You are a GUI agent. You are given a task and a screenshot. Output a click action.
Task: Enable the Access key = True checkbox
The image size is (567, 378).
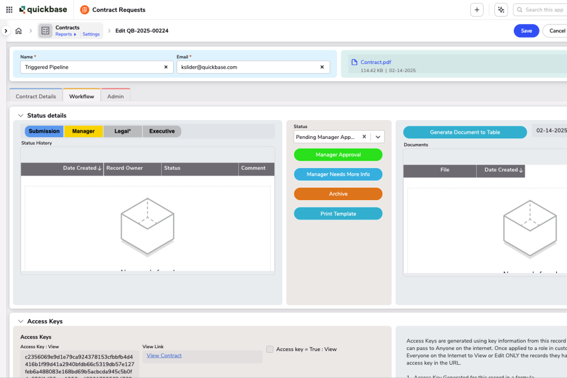point(269,349)
